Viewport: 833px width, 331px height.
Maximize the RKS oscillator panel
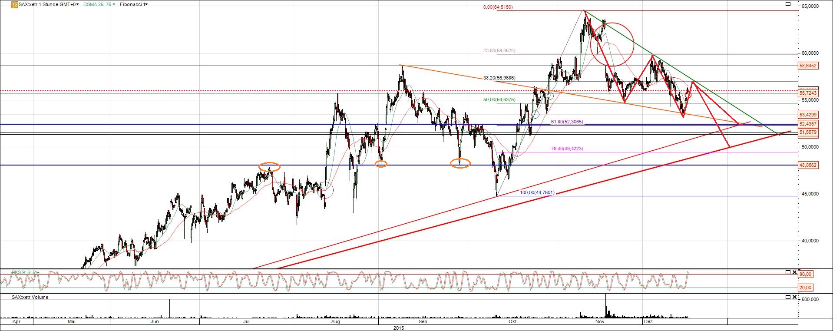(x=788, y=272)
